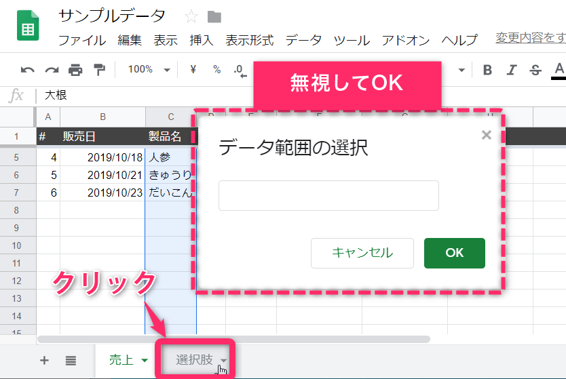The width and height of the screenshot is (566, 379).
Task: Open the ファイル menu
Action: 82,40
